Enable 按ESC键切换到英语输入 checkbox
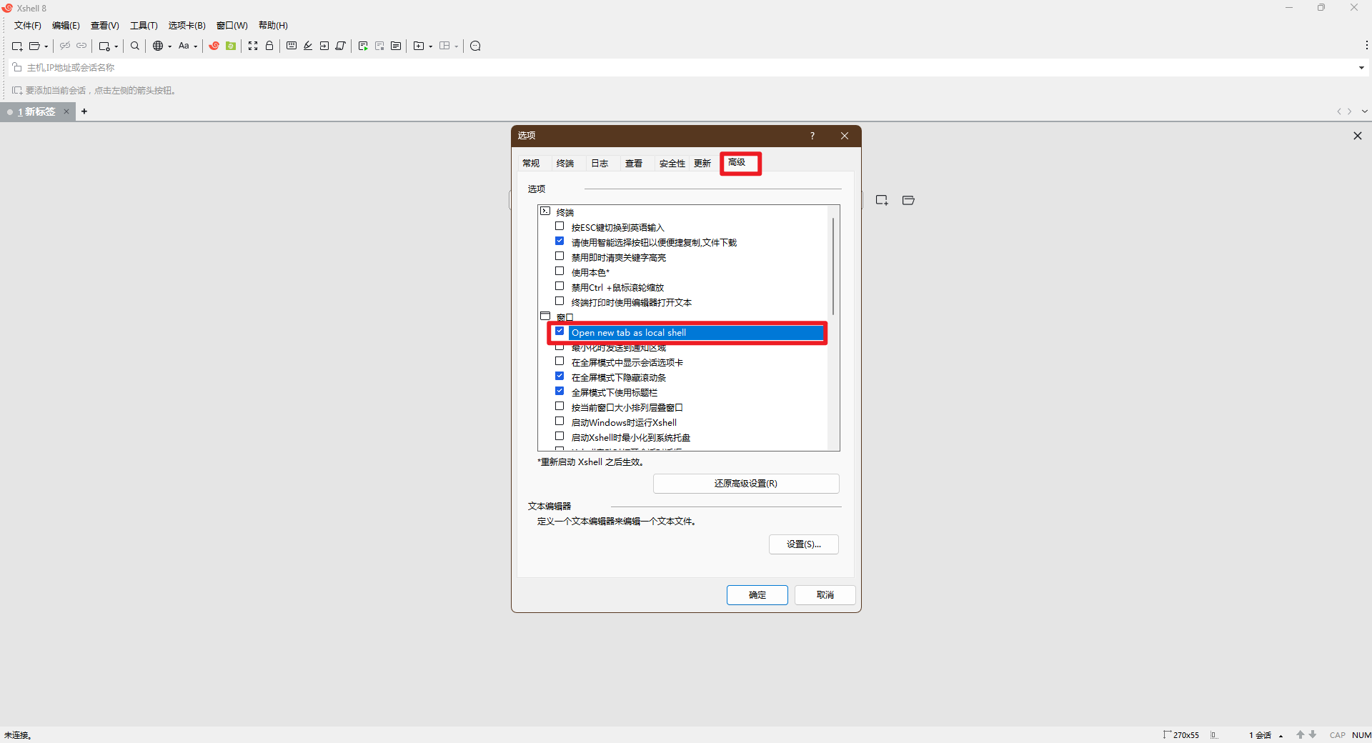This screenshot has width=1372, height=743. (x=560, y=226)
